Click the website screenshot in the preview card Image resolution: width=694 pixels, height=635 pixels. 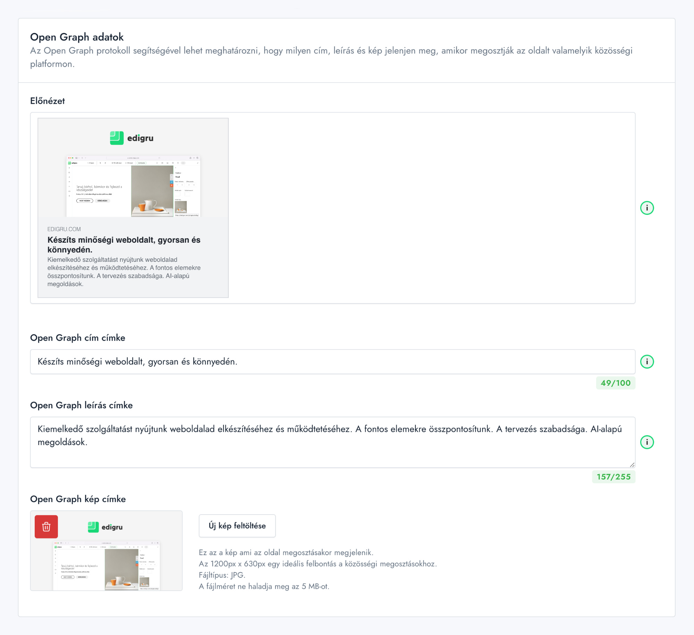coord(133,187)
